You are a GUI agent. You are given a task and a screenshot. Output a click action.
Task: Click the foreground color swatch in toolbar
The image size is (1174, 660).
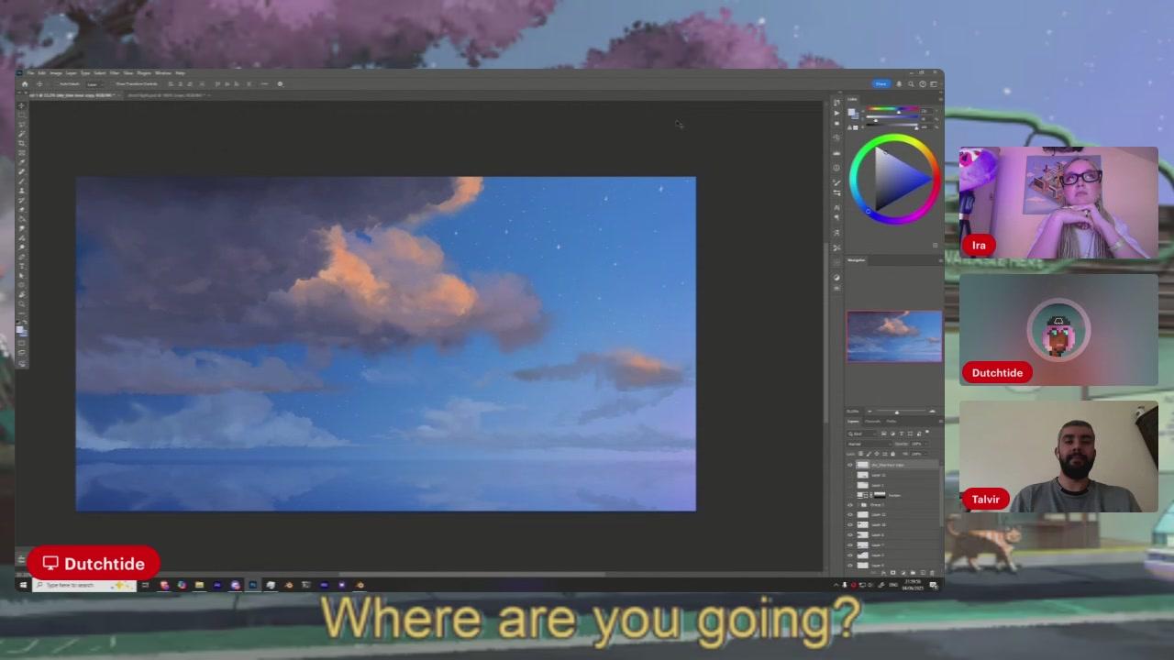click(20, 329)
